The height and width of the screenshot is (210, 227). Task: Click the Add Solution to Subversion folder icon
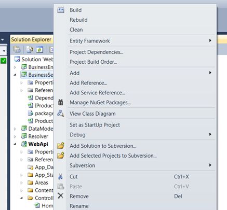point(61,146)
